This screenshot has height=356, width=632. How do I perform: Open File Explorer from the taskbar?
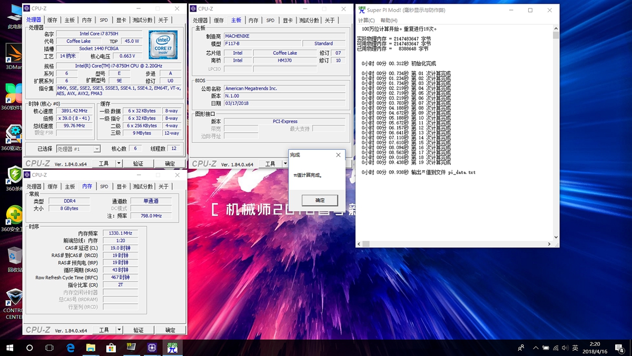click(x=91, y=348)
